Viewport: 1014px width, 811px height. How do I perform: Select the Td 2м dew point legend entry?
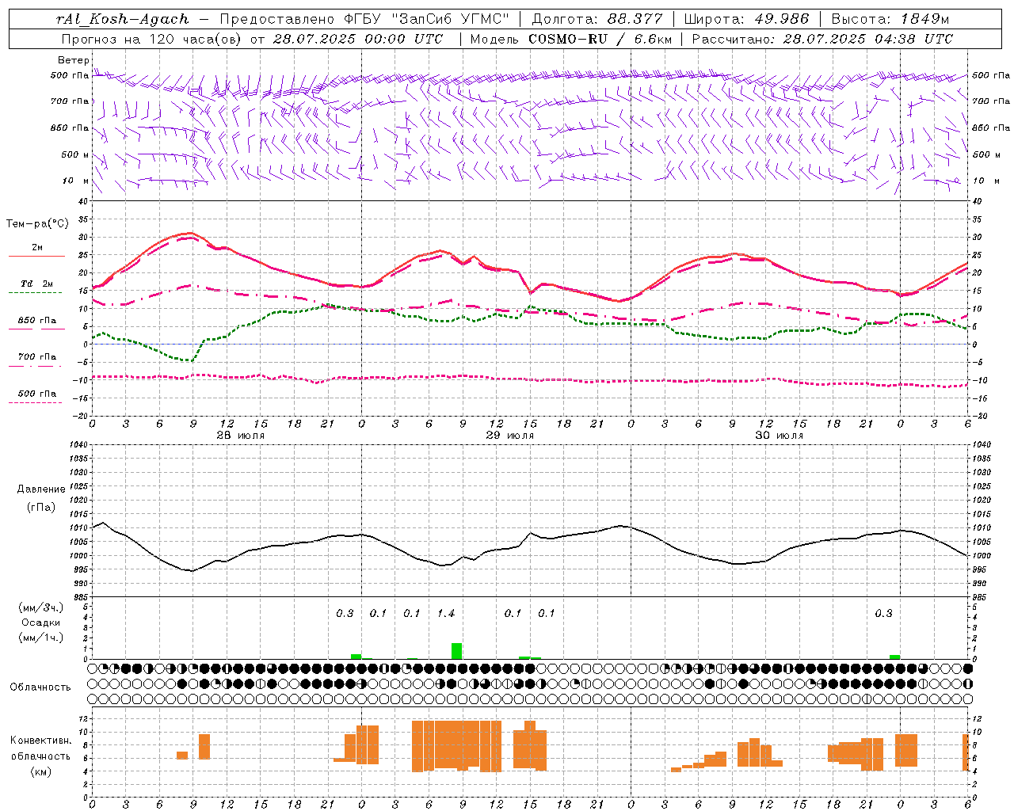pos(37,284)
